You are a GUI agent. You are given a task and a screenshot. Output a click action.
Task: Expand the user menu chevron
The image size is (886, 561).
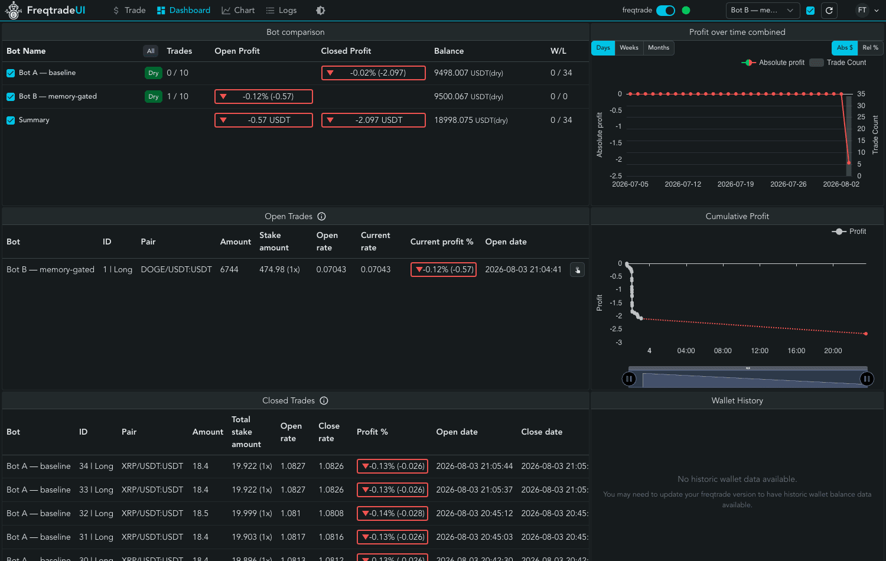[877, 10]
